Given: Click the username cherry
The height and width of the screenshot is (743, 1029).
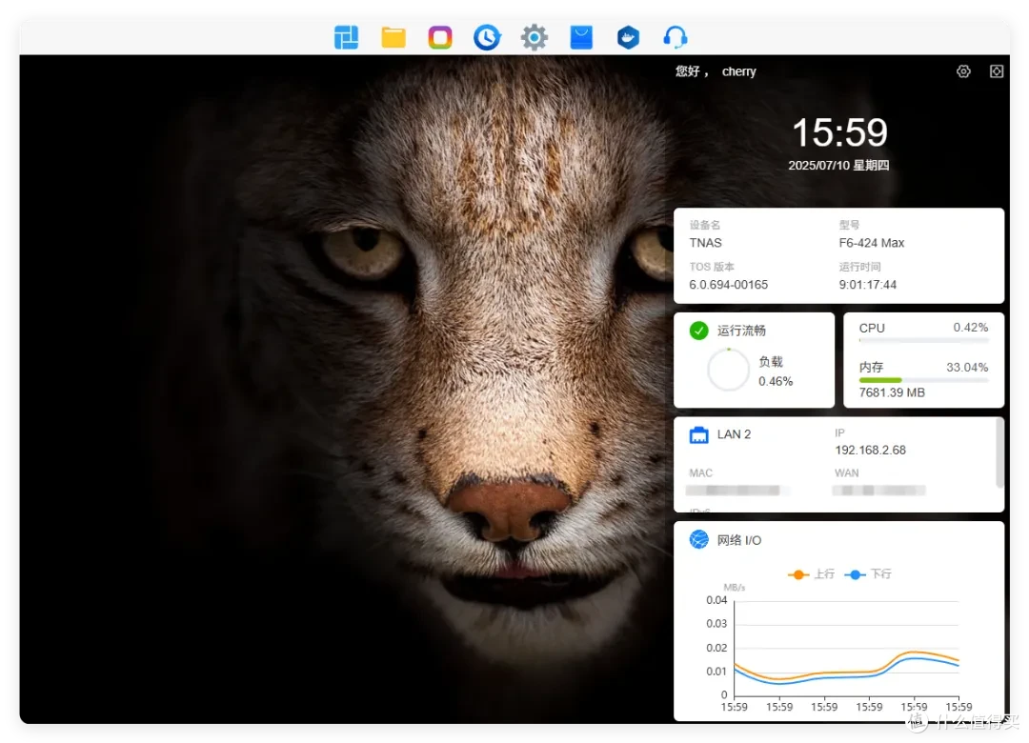Looking at the screenshot, I should [x=739, y=71].
